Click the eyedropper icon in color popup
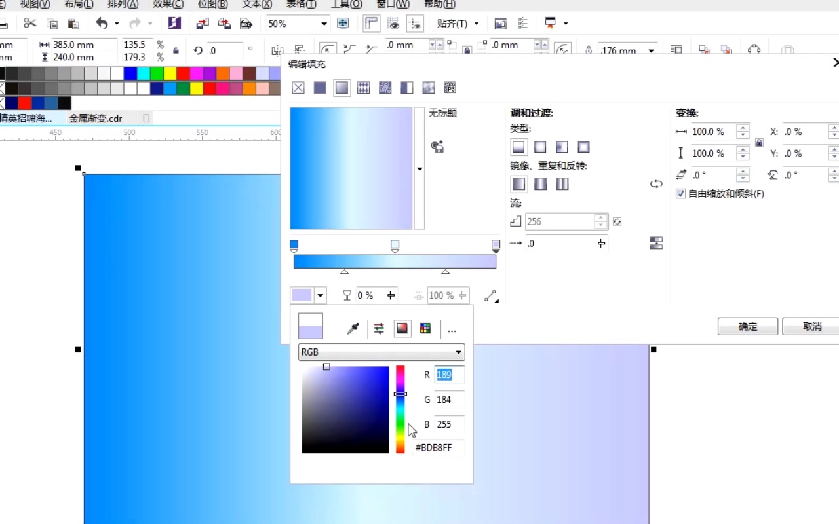This screenshot has width=839, height=524. pyautogui.click(x=353, y=329)
